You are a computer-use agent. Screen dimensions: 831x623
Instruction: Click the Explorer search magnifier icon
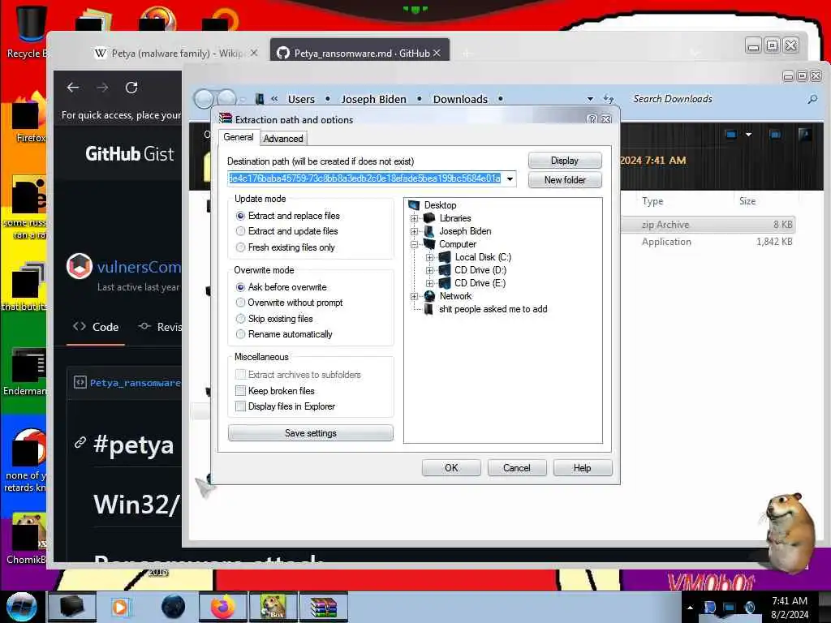point(812,99)
